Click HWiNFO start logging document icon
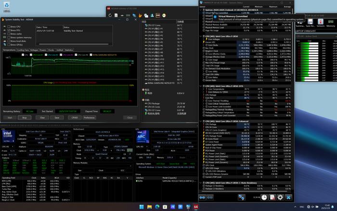The image size is (337, 211). [272, 197]
